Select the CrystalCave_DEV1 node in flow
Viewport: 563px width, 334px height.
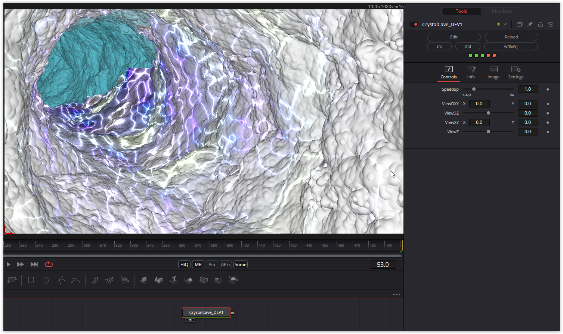206,313
